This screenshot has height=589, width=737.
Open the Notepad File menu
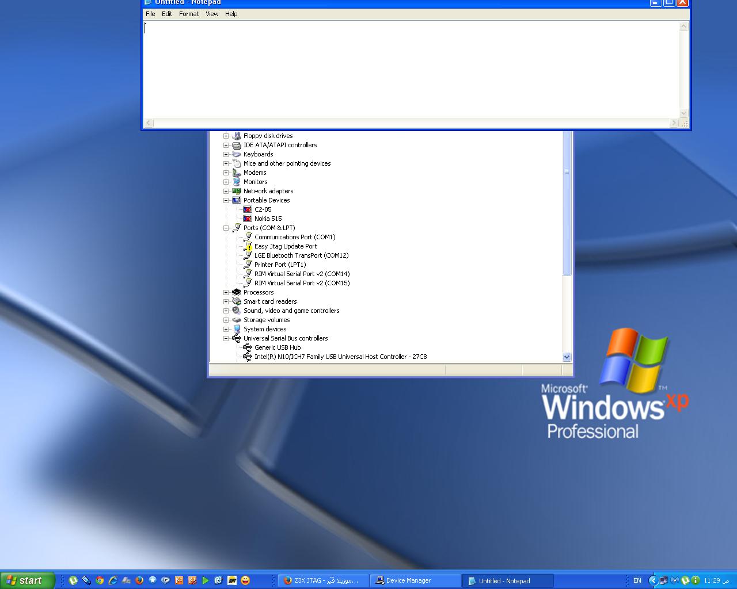coord(150,14)
